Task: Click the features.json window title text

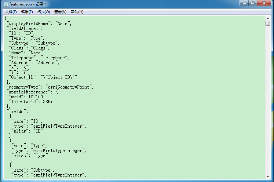Action: (28, 4)
